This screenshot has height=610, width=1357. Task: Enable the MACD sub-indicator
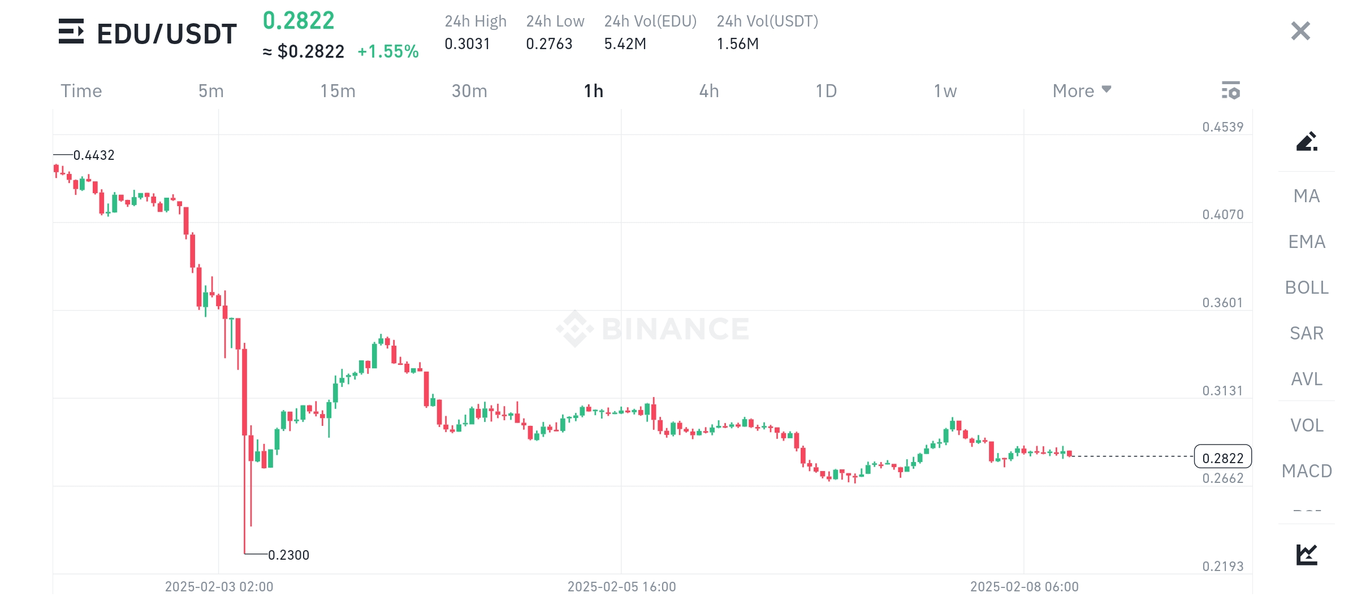point(1307,471)
